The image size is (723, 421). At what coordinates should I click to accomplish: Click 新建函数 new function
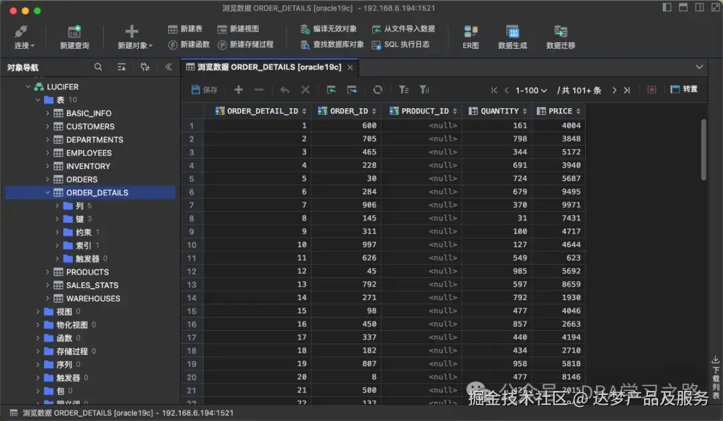tap(189, 45)
